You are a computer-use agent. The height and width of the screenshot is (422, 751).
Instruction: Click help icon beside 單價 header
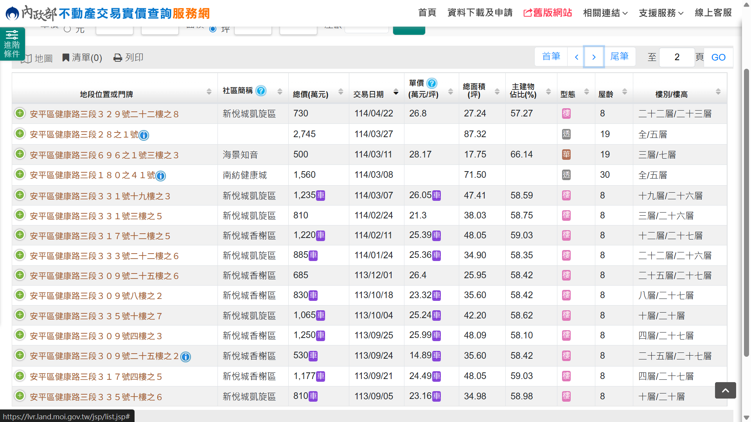[432, 83]
